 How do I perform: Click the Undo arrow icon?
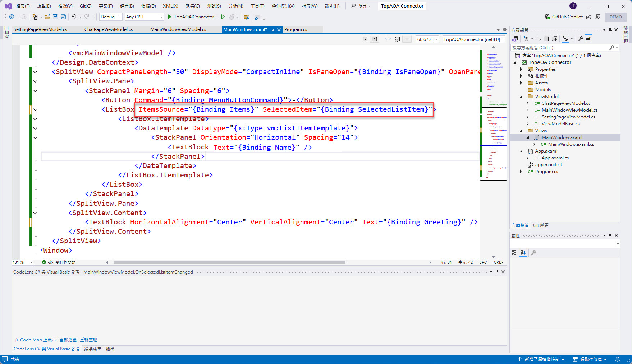pos(74,17)
